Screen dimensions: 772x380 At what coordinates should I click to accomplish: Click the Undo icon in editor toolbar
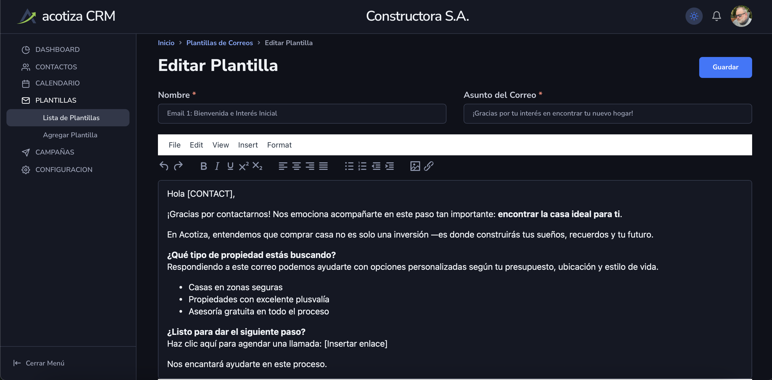click(164, 166)
